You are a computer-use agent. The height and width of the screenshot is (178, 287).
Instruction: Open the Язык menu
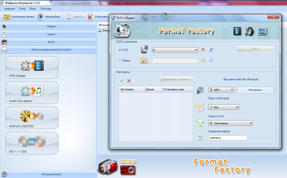32,9
